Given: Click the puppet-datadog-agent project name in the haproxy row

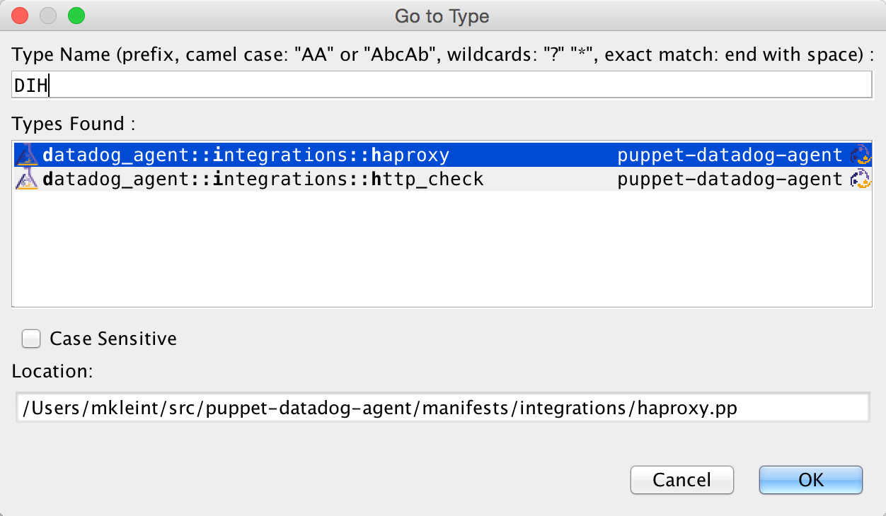Looking at the screenshot, I should (730, 155).
